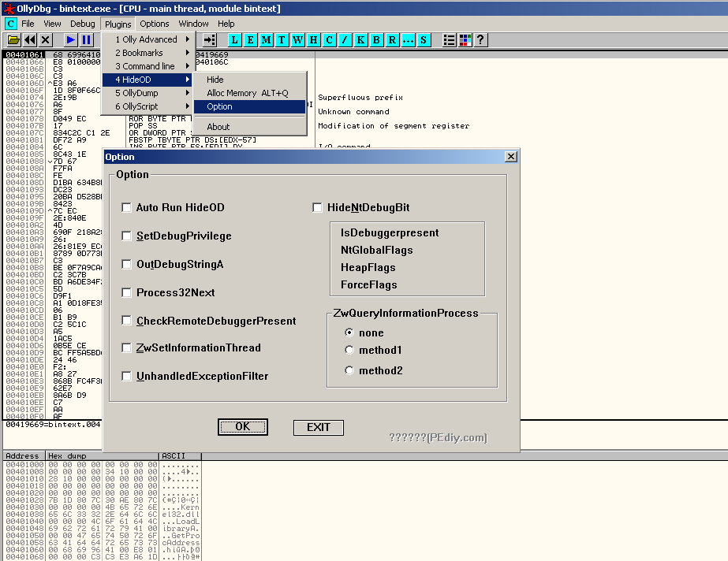Enable the Auto Run HideOD checkbox

pos(126,208)
